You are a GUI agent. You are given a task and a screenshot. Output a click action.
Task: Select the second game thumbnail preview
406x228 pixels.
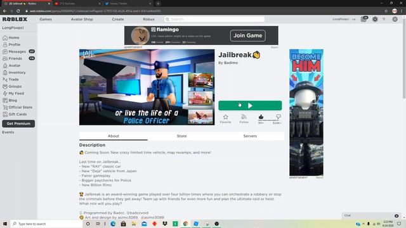200,98
